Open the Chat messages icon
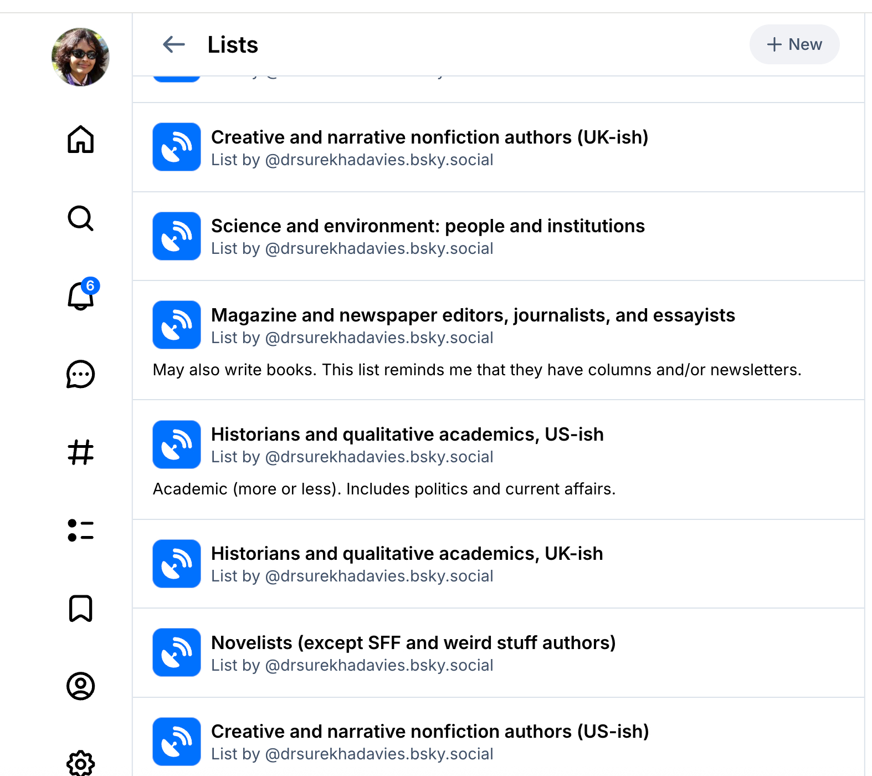Image resolution: width=872 pixels, height=776 pixels. pos(80,375)
